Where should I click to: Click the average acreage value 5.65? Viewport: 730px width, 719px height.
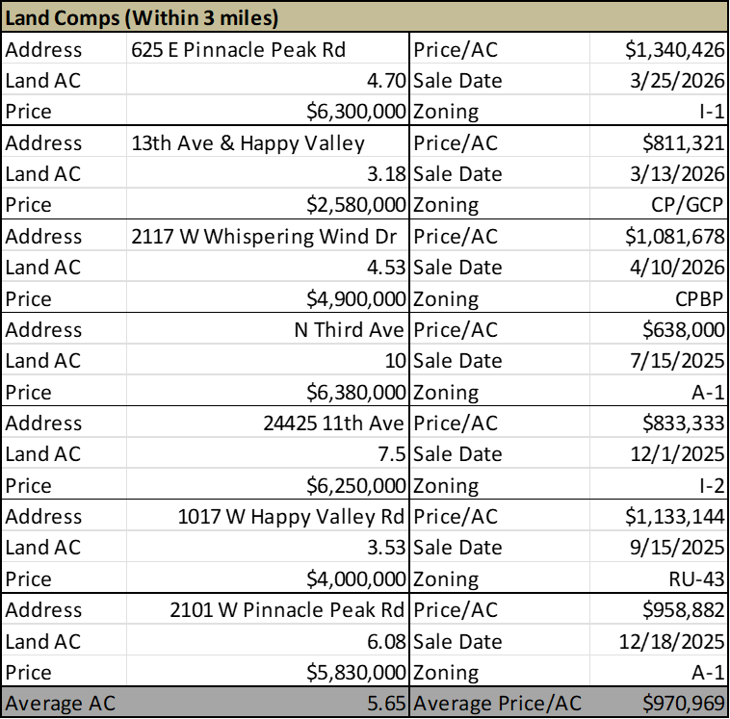[x=267, y=703]
